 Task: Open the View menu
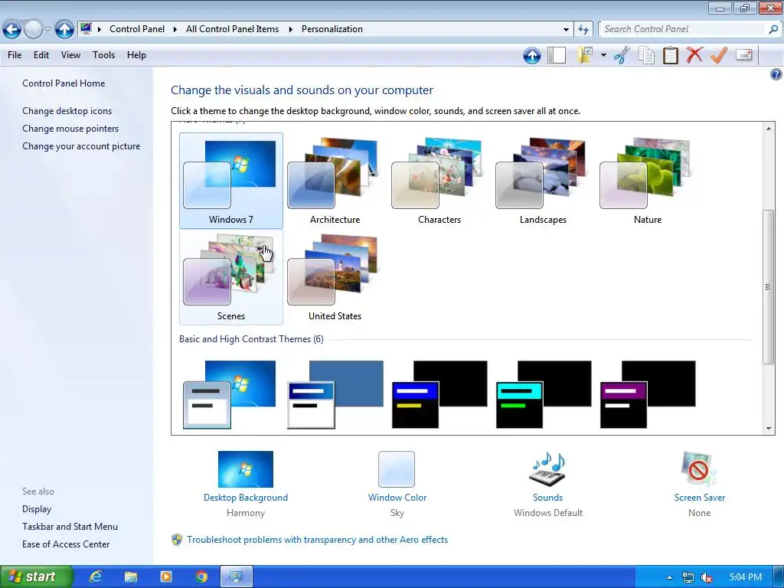[x=70, y=55]
